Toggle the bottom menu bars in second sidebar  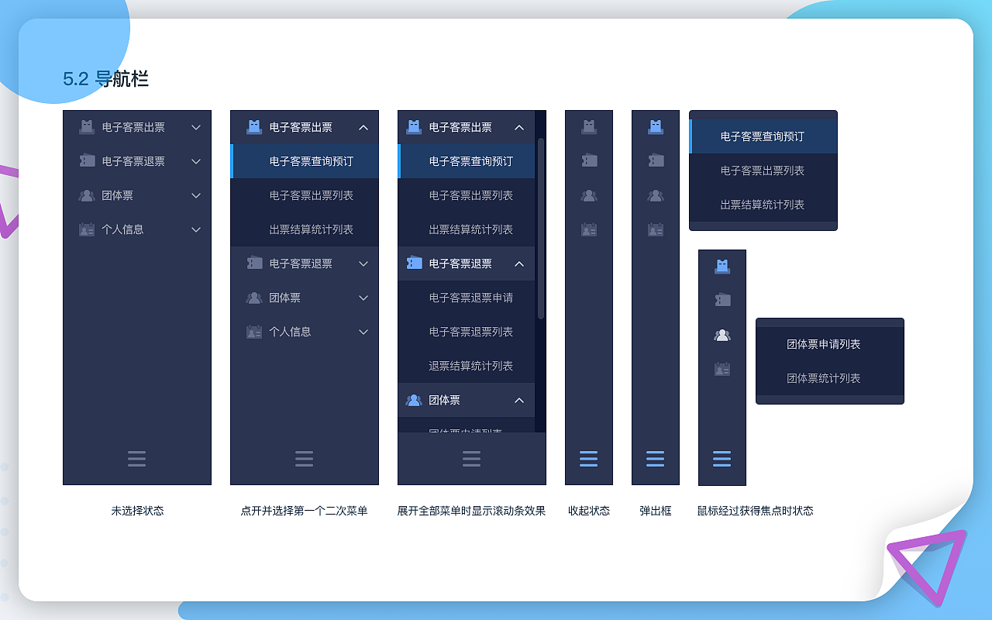[304, 459]
